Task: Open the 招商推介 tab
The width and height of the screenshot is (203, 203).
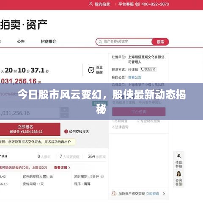Action: (49, 41)
